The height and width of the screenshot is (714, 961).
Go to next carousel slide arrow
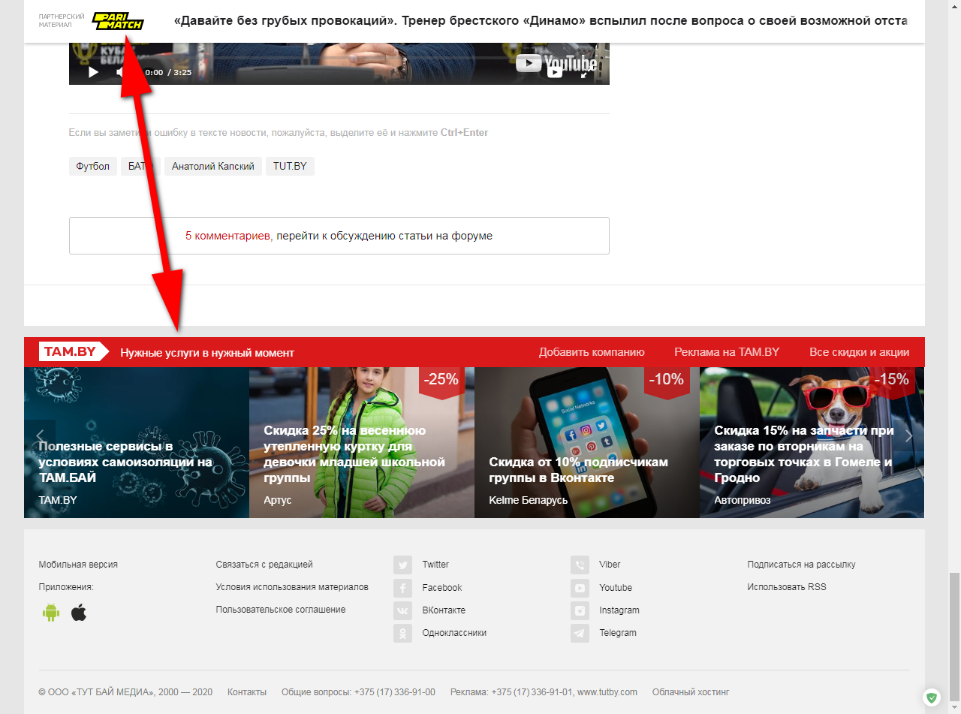pos(908,435)
